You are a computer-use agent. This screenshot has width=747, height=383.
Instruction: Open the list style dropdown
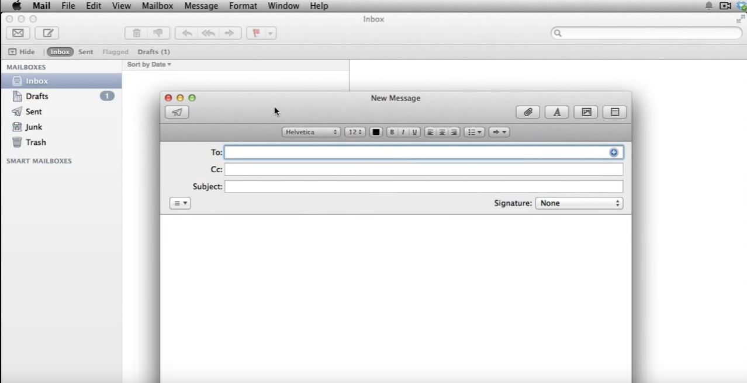tap(475, 132)
